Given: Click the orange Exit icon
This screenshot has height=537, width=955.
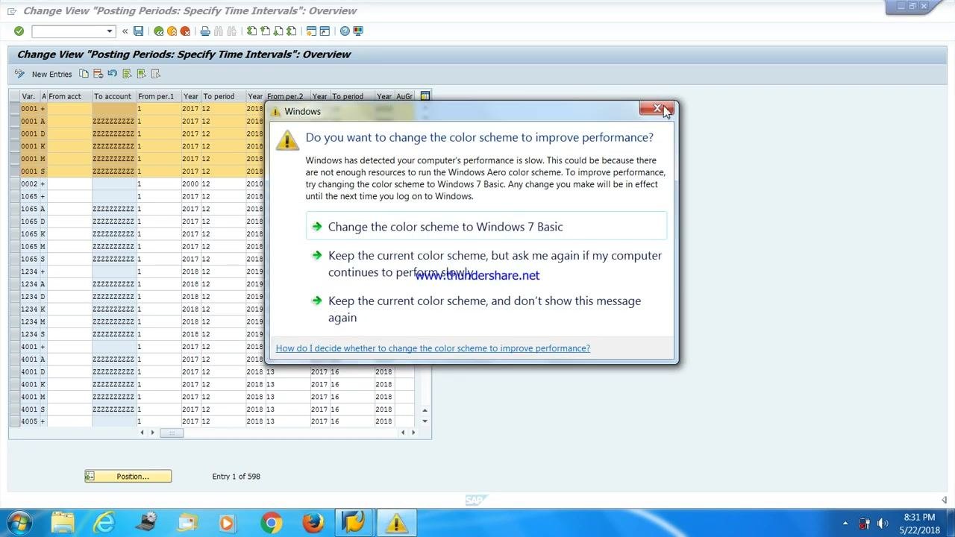Looking at the screenshot, I should pyautogui.click(x=172, y=31).
